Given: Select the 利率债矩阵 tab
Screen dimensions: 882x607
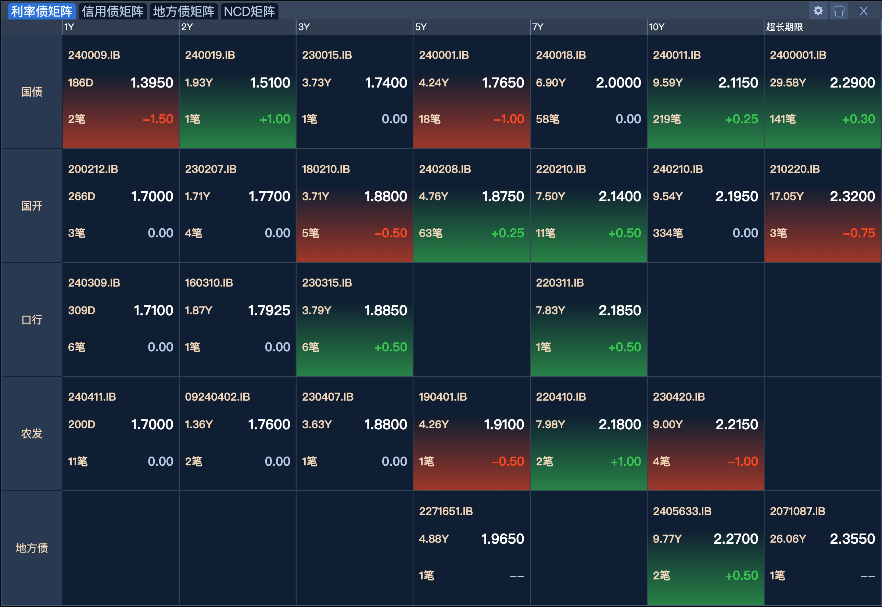Looking at the screenshot, I should click(x=42, y=11).
